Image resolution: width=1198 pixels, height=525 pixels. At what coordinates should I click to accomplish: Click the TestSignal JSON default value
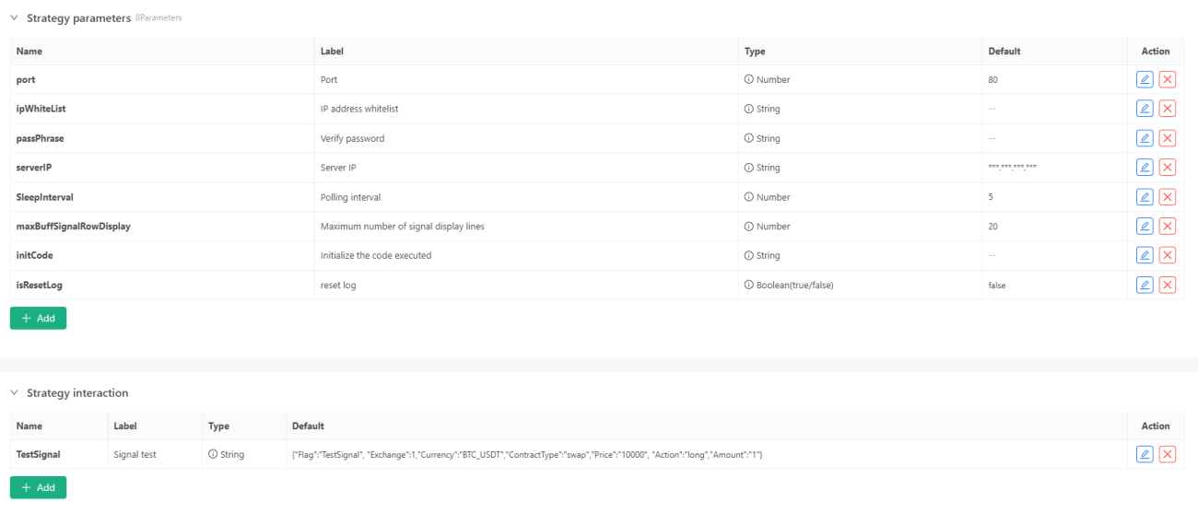pyautogui.click(x=527, y=455)
